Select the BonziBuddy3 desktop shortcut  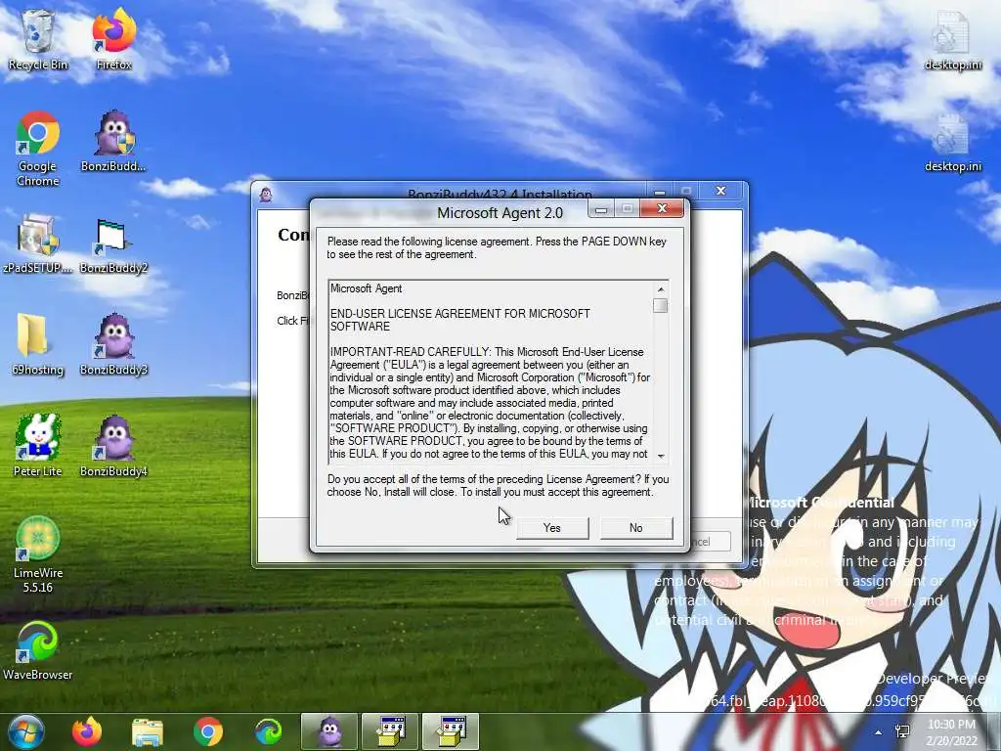click(x=113, y=345)
